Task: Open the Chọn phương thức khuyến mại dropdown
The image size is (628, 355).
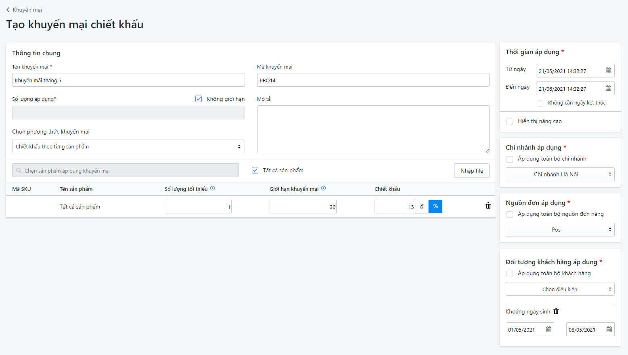Action: click(x=128, y=146)
